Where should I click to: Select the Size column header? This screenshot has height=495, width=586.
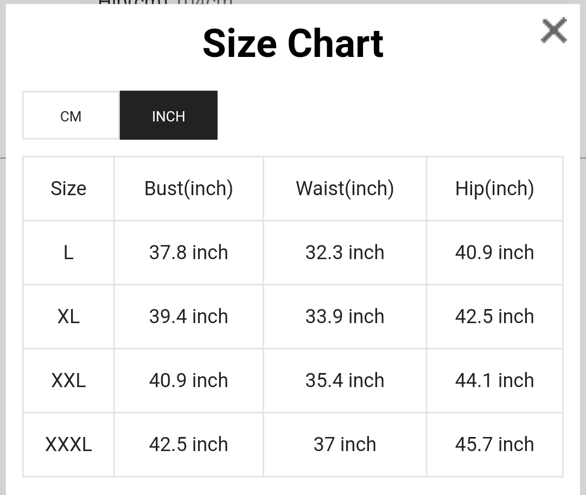click(68, 188)
